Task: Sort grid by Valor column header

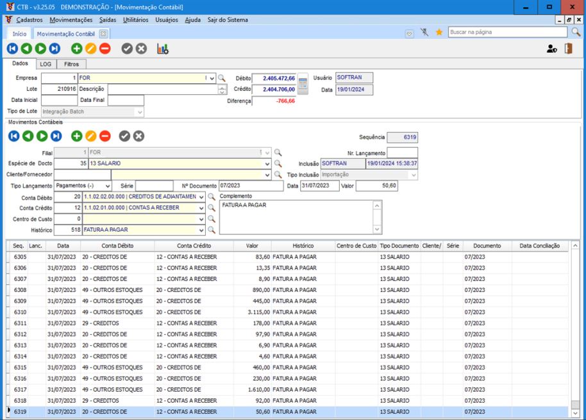Action: tap(251, 246)
